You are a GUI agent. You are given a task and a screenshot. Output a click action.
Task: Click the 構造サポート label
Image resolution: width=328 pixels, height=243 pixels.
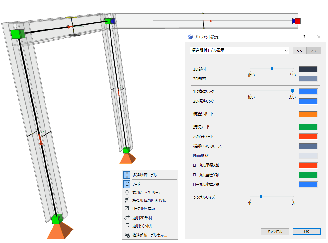(x=203, y=114)
